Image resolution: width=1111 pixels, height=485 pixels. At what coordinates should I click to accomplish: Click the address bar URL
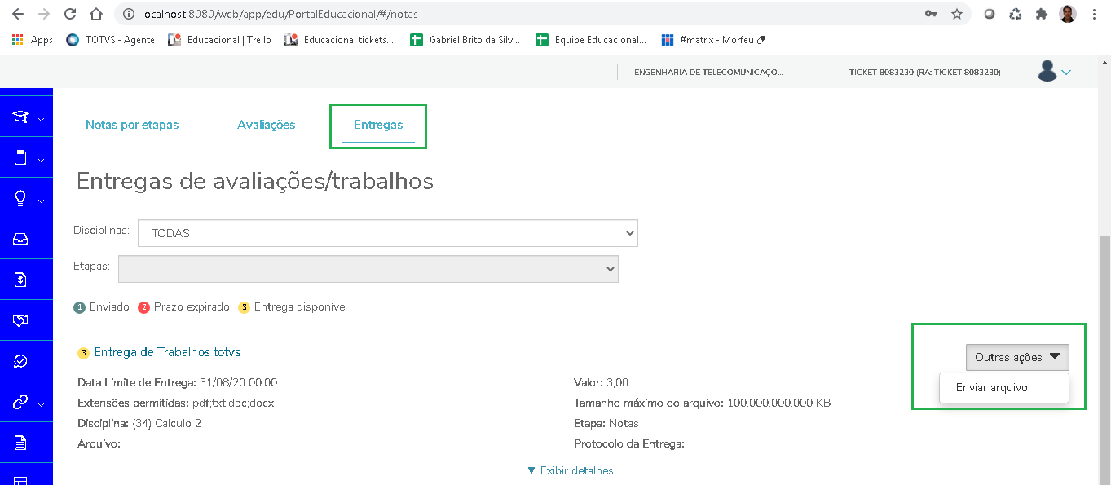pyautogui.click(x=279, y=14)
